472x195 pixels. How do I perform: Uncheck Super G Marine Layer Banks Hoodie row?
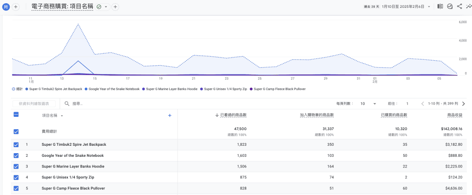point(16,166)
